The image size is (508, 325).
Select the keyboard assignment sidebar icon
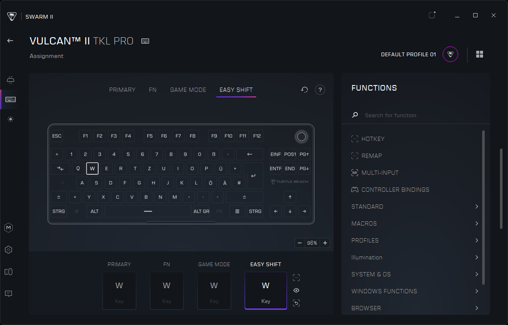coord(11,99)
